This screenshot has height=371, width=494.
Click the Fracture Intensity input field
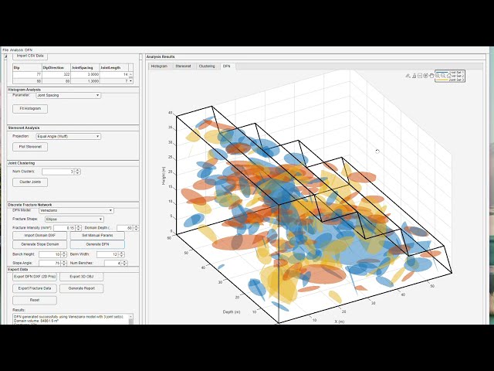65,228
